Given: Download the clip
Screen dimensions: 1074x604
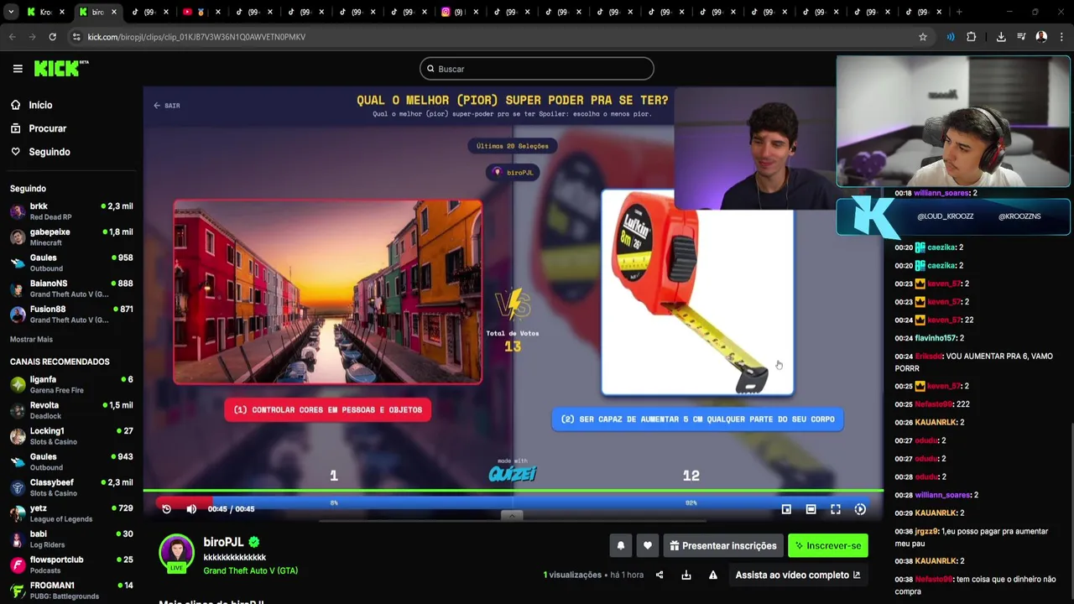Looking at the screenshot, I should point(686,575).
